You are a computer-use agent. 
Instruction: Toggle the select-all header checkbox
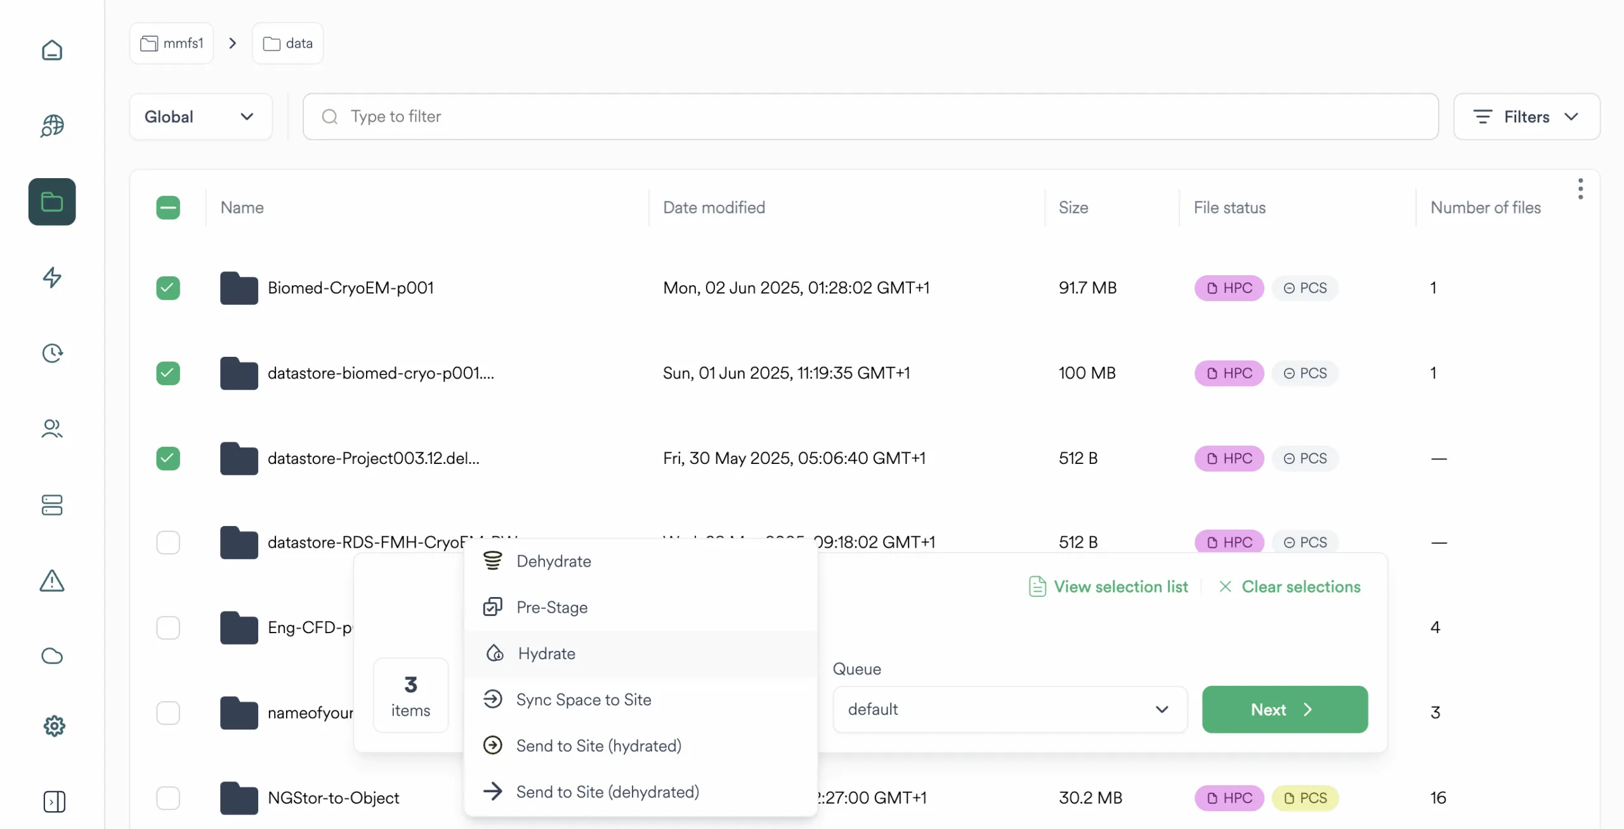point(168,207)
